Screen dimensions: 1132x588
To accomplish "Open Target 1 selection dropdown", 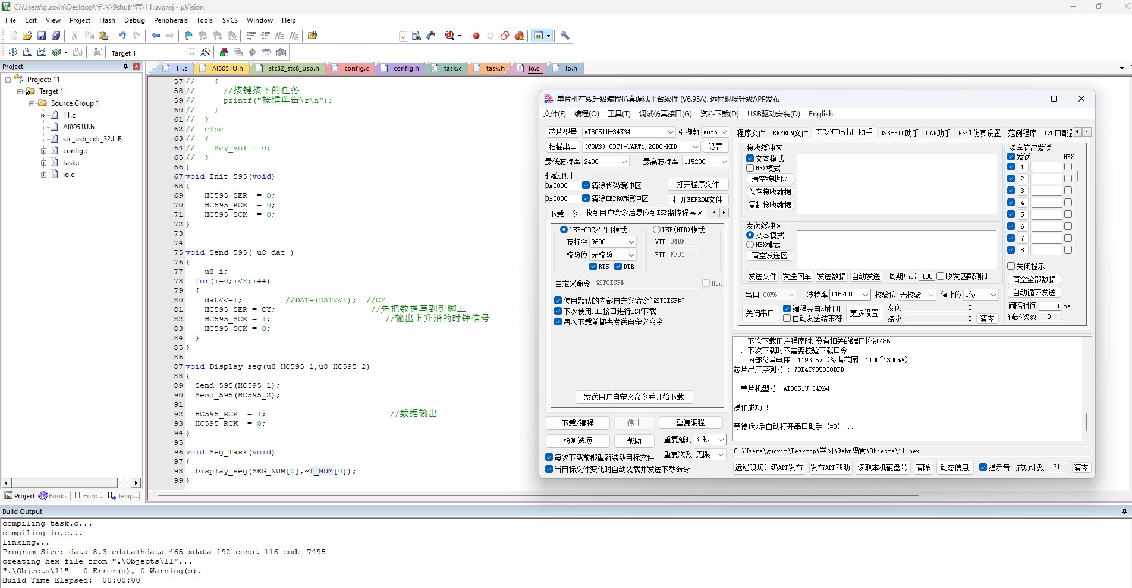I will [x=191, y=53].
